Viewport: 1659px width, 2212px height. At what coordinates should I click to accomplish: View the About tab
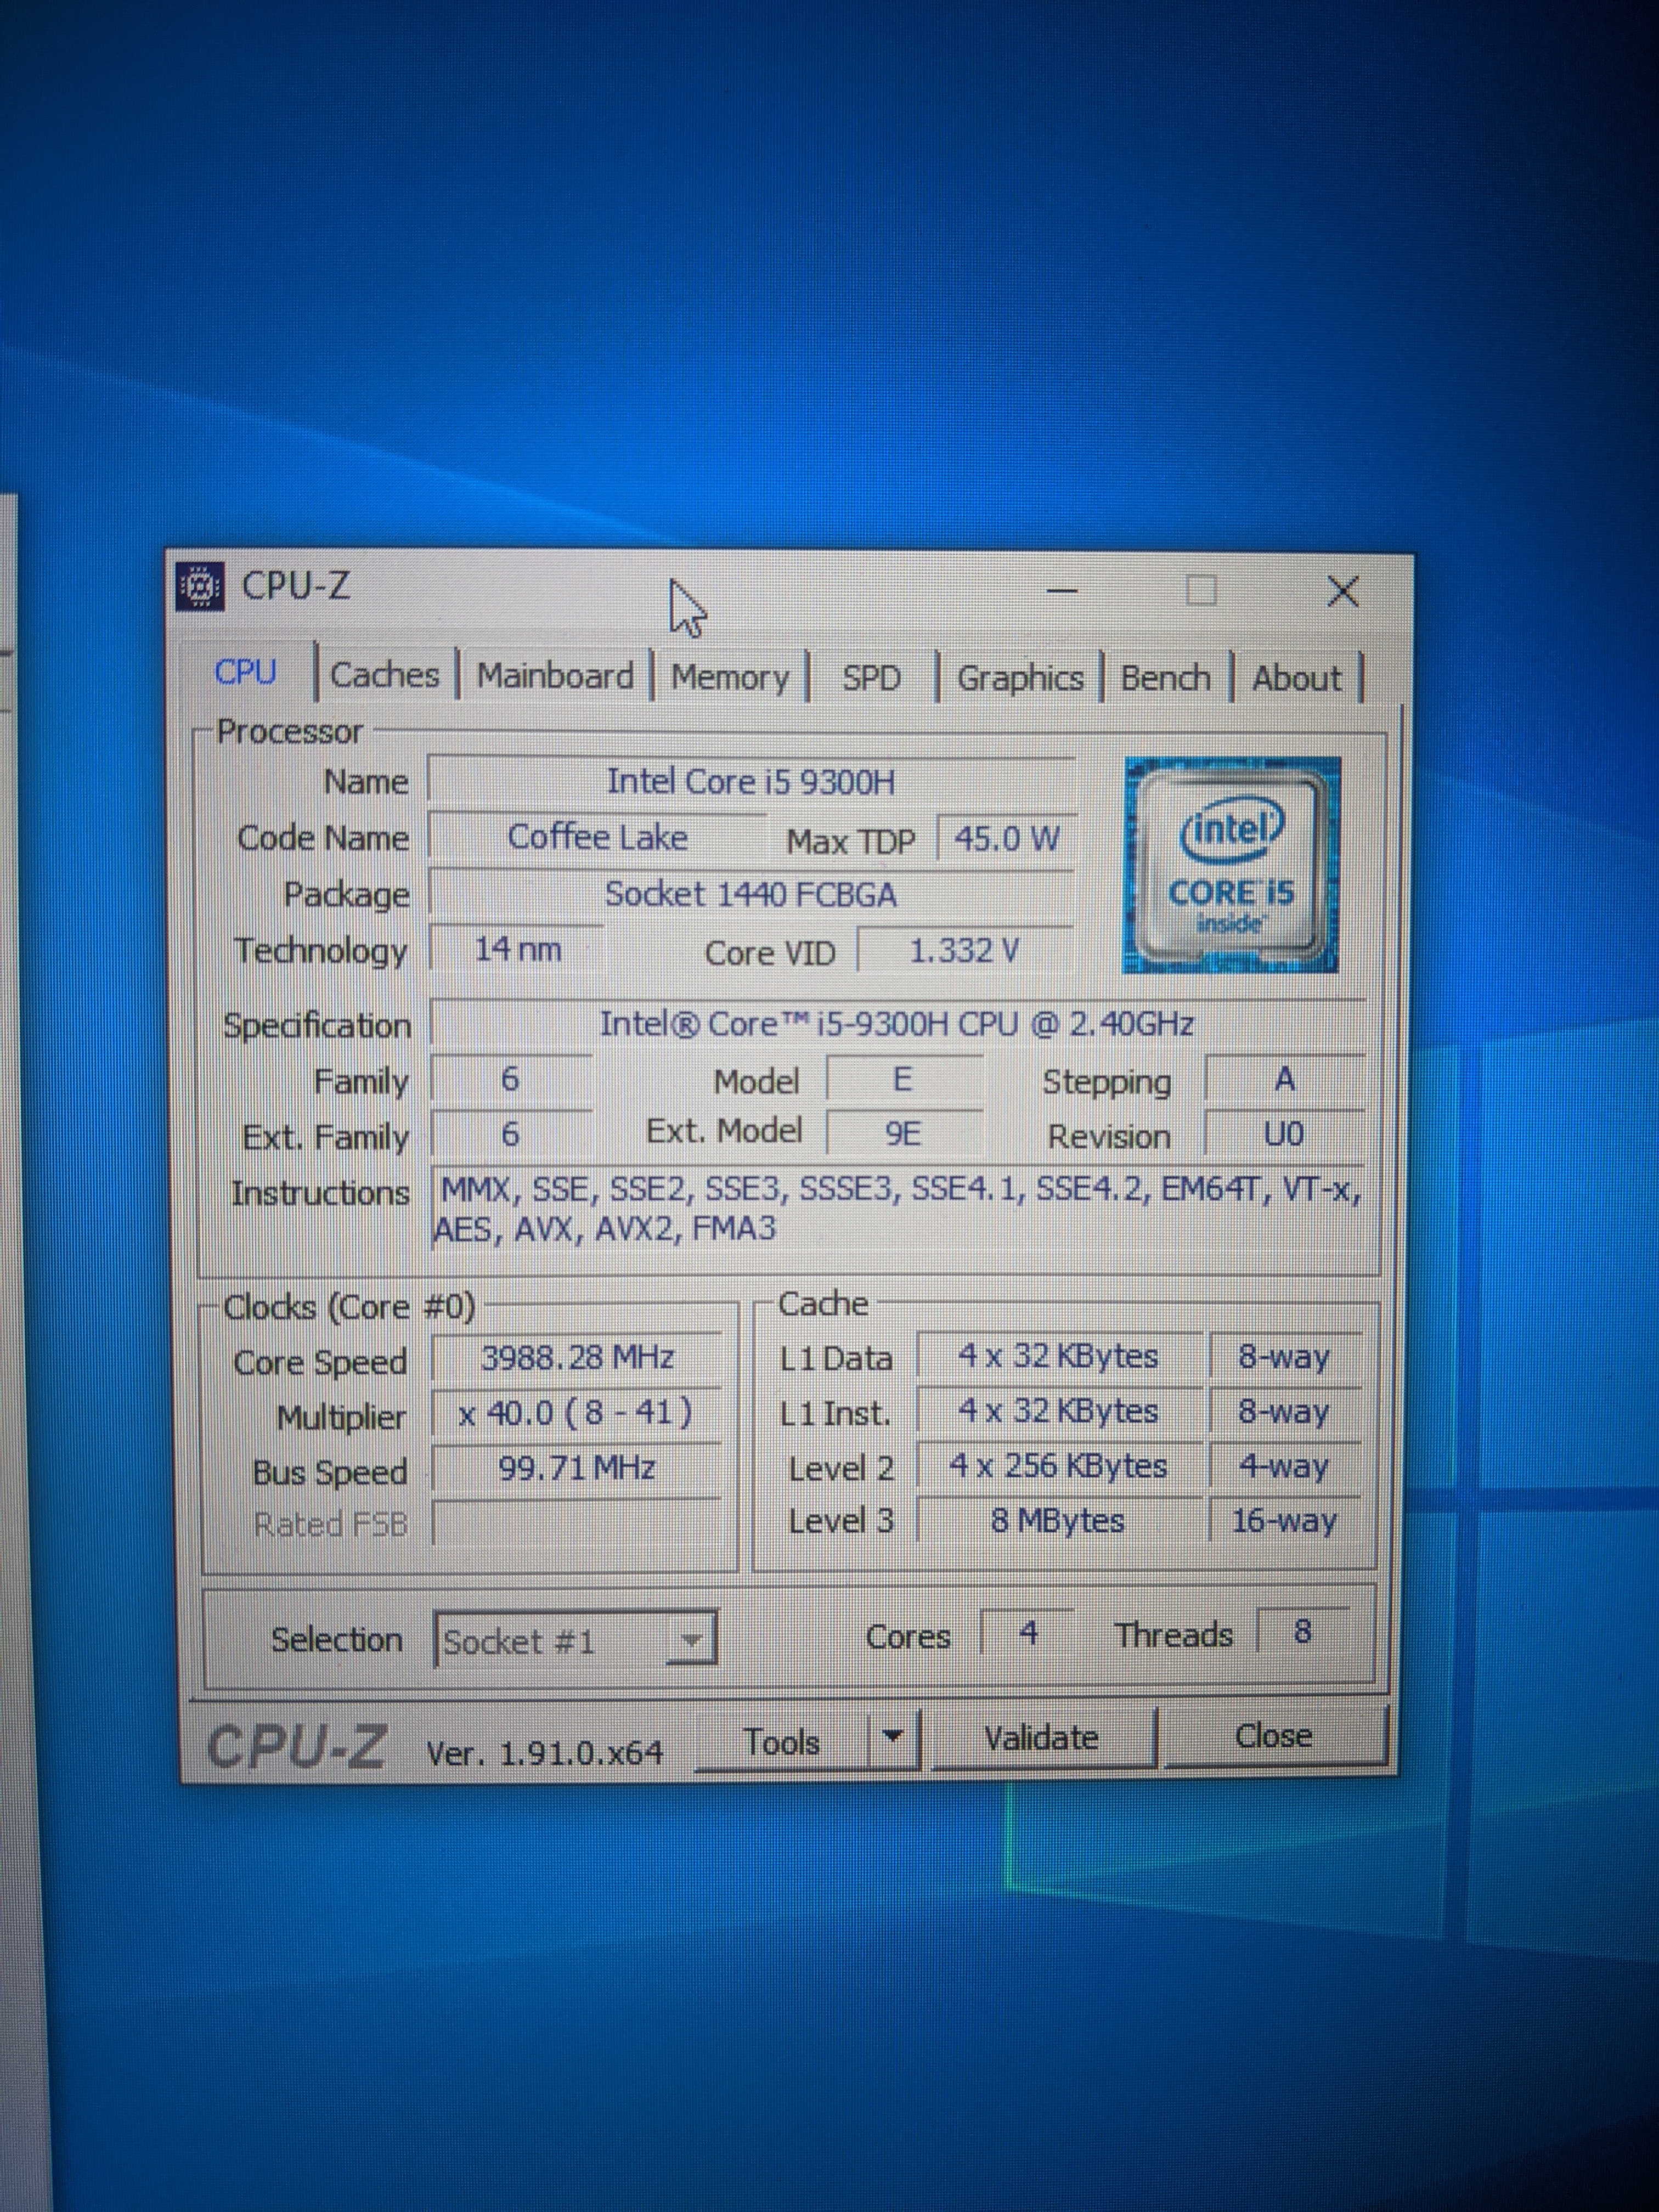click(x=1296, y=678)
